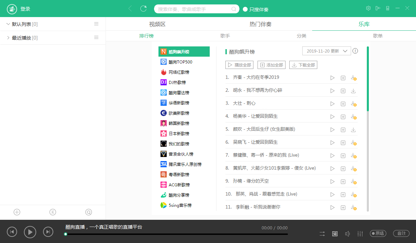Screen dimensions: 416x243
Task: Skip to the next track
Action: 48,232
